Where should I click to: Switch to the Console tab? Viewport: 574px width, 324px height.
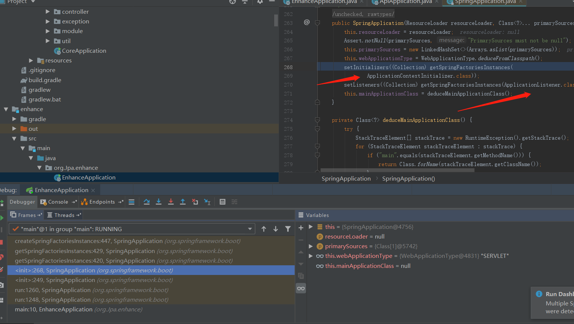tap(58, 202)
